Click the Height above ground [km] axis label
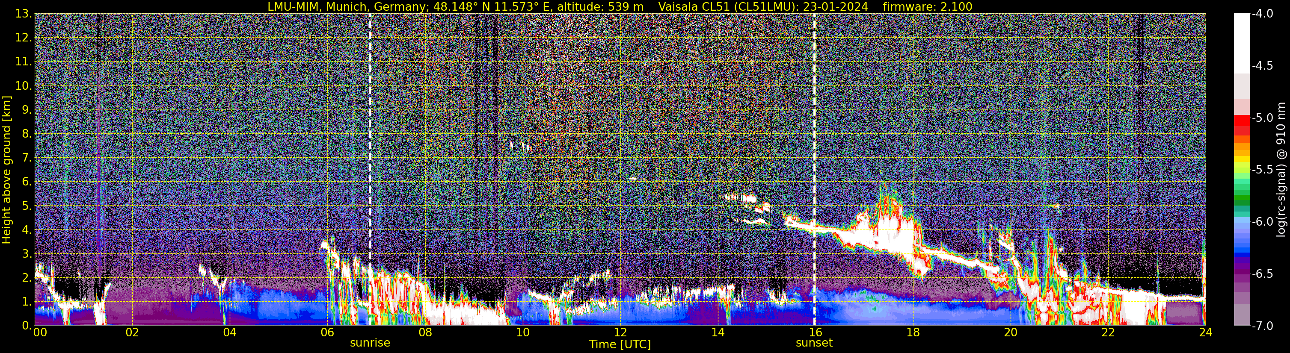Viewport: 1290px width, 353px height. 6,170
